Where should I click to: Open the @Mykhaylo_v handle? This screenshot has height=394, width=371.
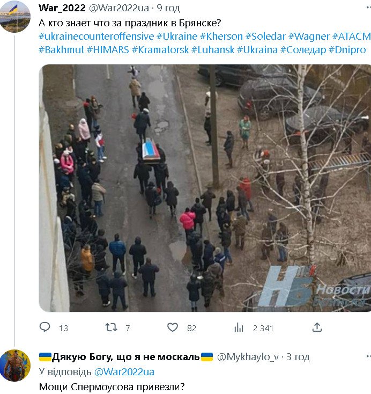pyautogui.click(x=248, y=357)
